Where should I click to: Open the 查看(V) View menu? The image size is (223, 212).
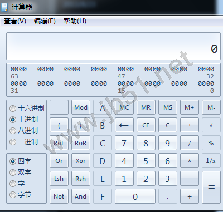[15, 21]
